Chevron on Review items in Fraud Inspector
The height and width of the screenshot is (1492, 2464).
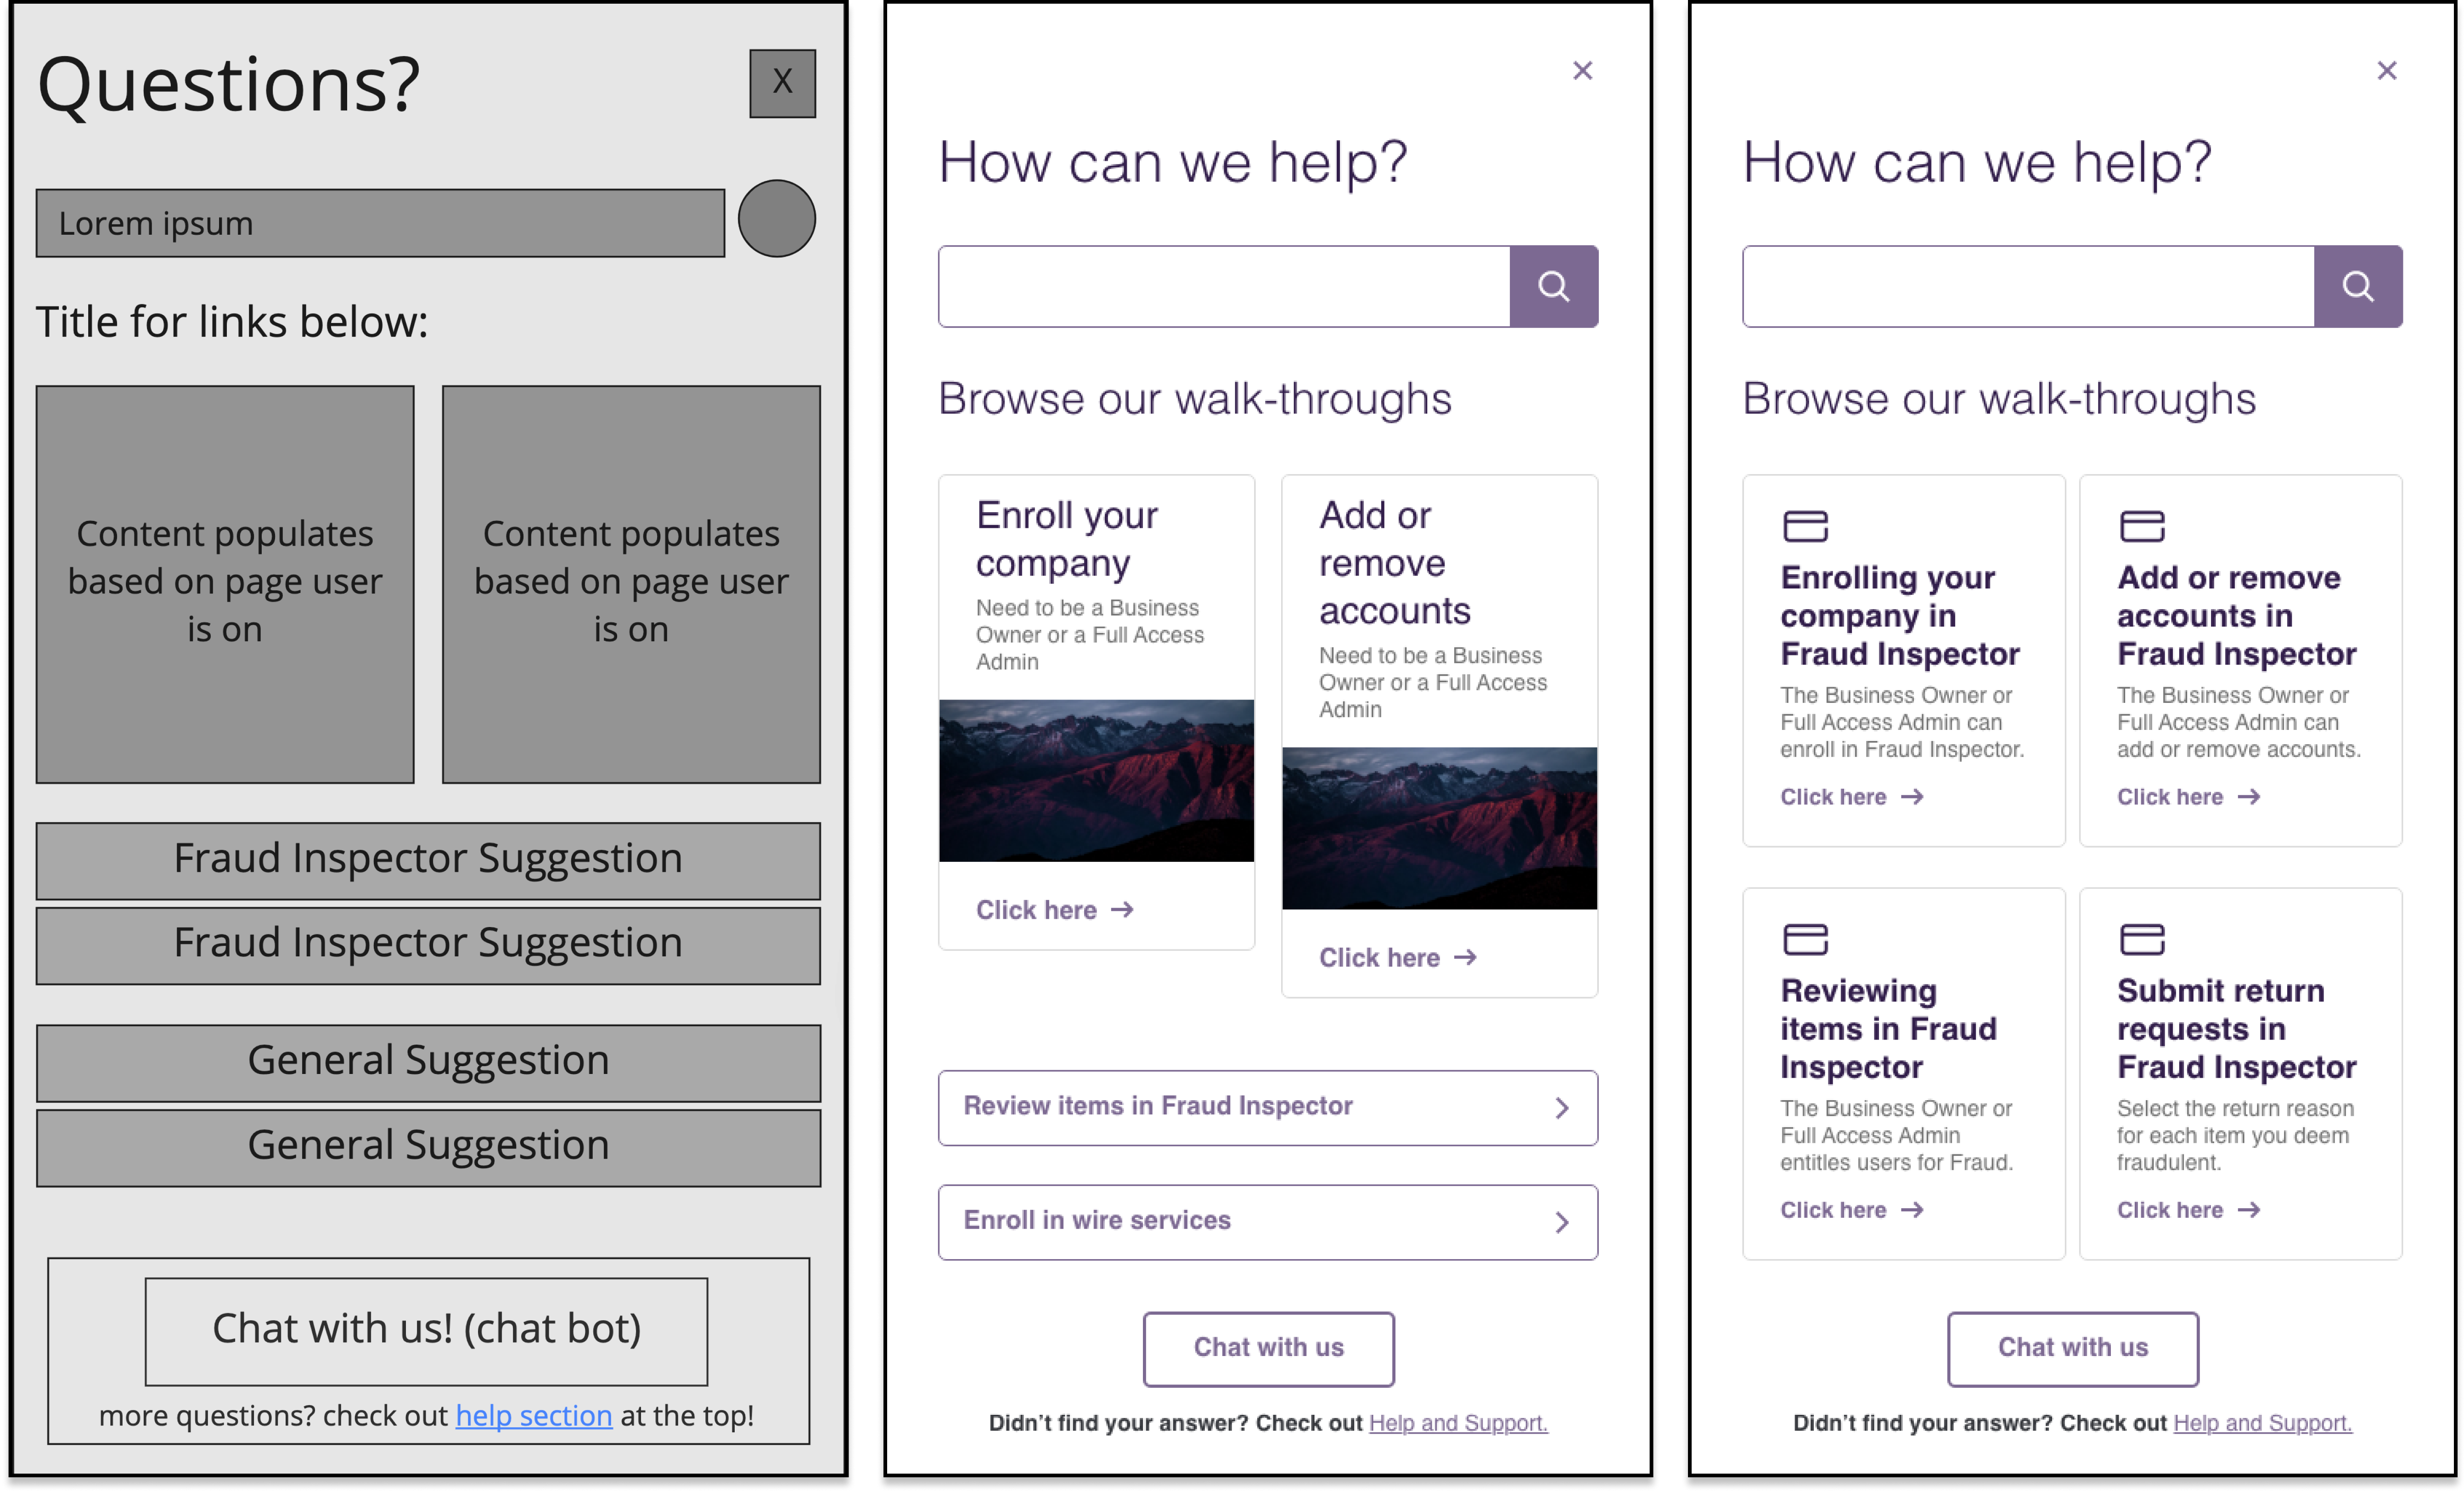1562,1108
